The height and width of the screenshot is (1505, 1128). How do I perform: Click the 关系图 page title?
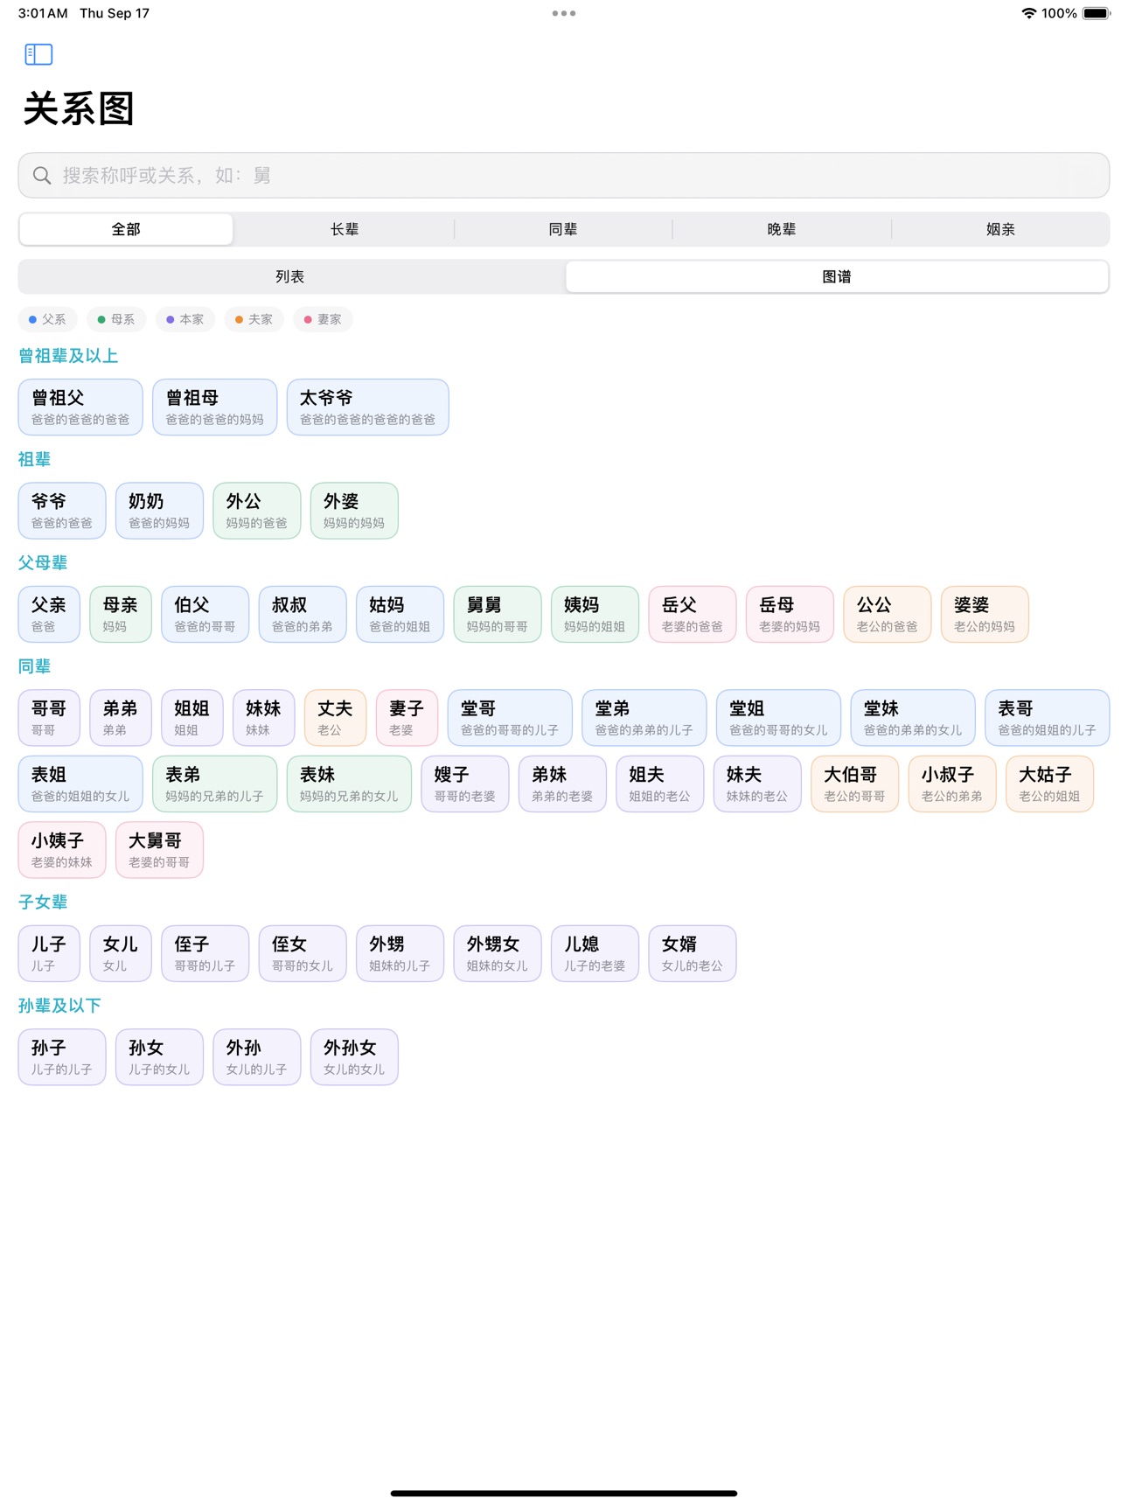(79, 109)
